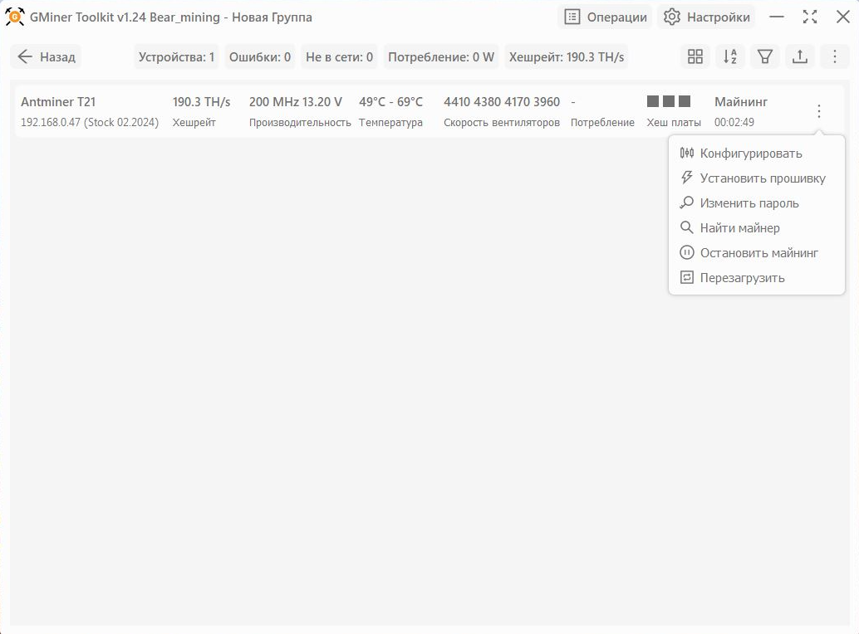This screenshot has height=634, width=859.
Task: Click the magnifier icon beside Найти майнер
Action: [686, 227]
